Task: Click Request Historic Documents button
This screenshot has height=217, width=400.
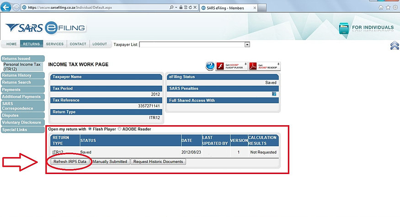Action: point(158,162)
